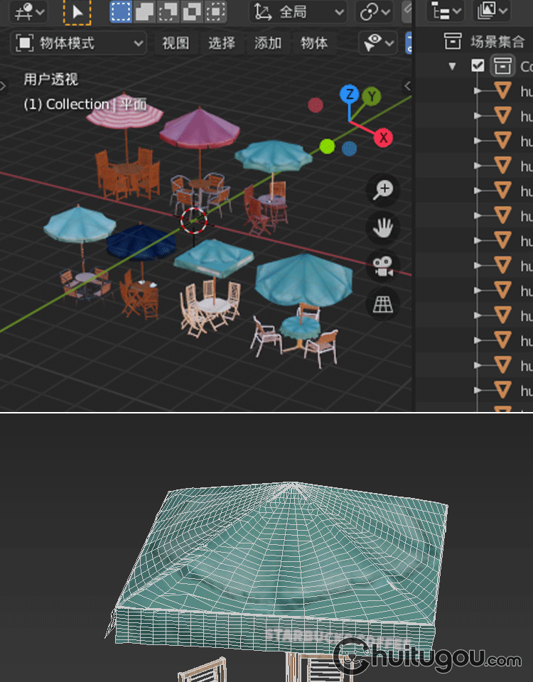The width and height of the screenshot is (533, 682).
Task: Click the select tool arrow icon
Action: click(x=77, y=12)
